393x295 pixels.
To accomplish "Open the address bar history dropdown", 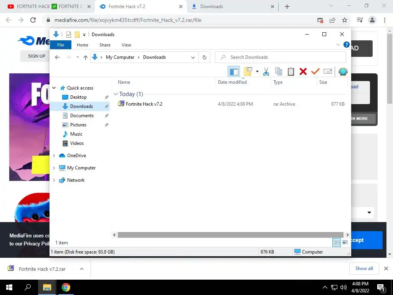I will click(x=193, y=58).
